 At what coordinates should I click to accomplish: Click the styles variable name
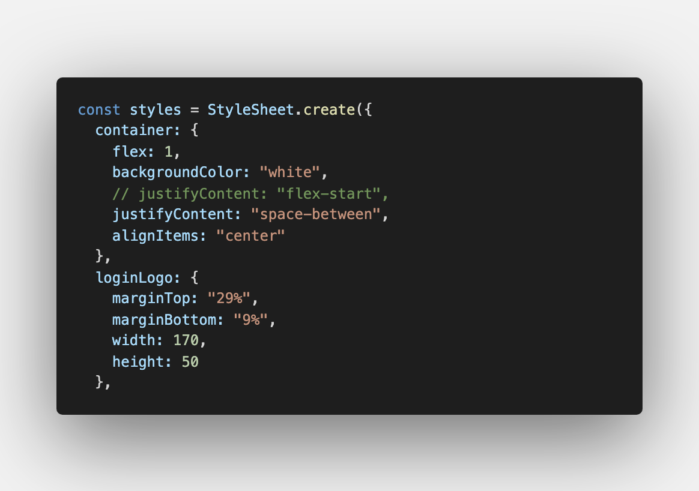click(x=155, y=110)
